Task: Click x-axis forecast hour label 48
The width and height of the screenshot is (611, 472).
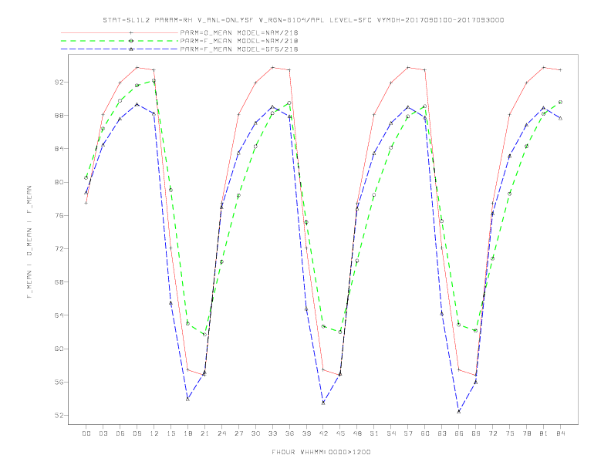Action: coord(357,433)
